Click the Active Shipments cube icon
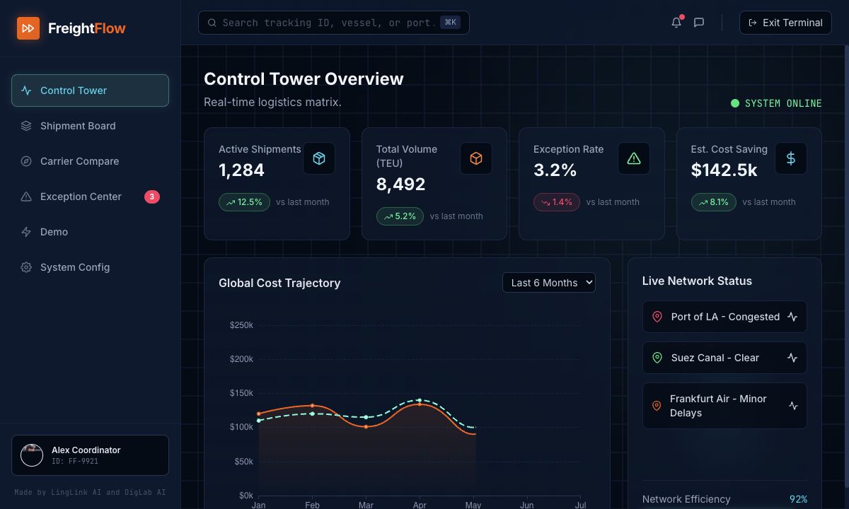 pyautogui.click(x=319, y=158)
